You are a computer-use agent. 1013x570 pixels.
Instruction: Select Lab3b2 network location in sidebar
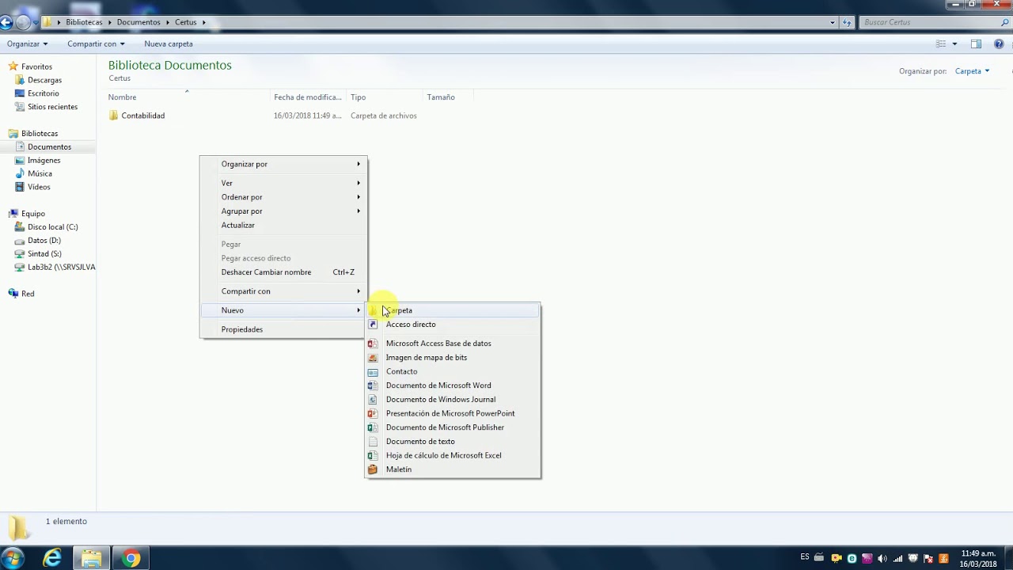[61, 268]
